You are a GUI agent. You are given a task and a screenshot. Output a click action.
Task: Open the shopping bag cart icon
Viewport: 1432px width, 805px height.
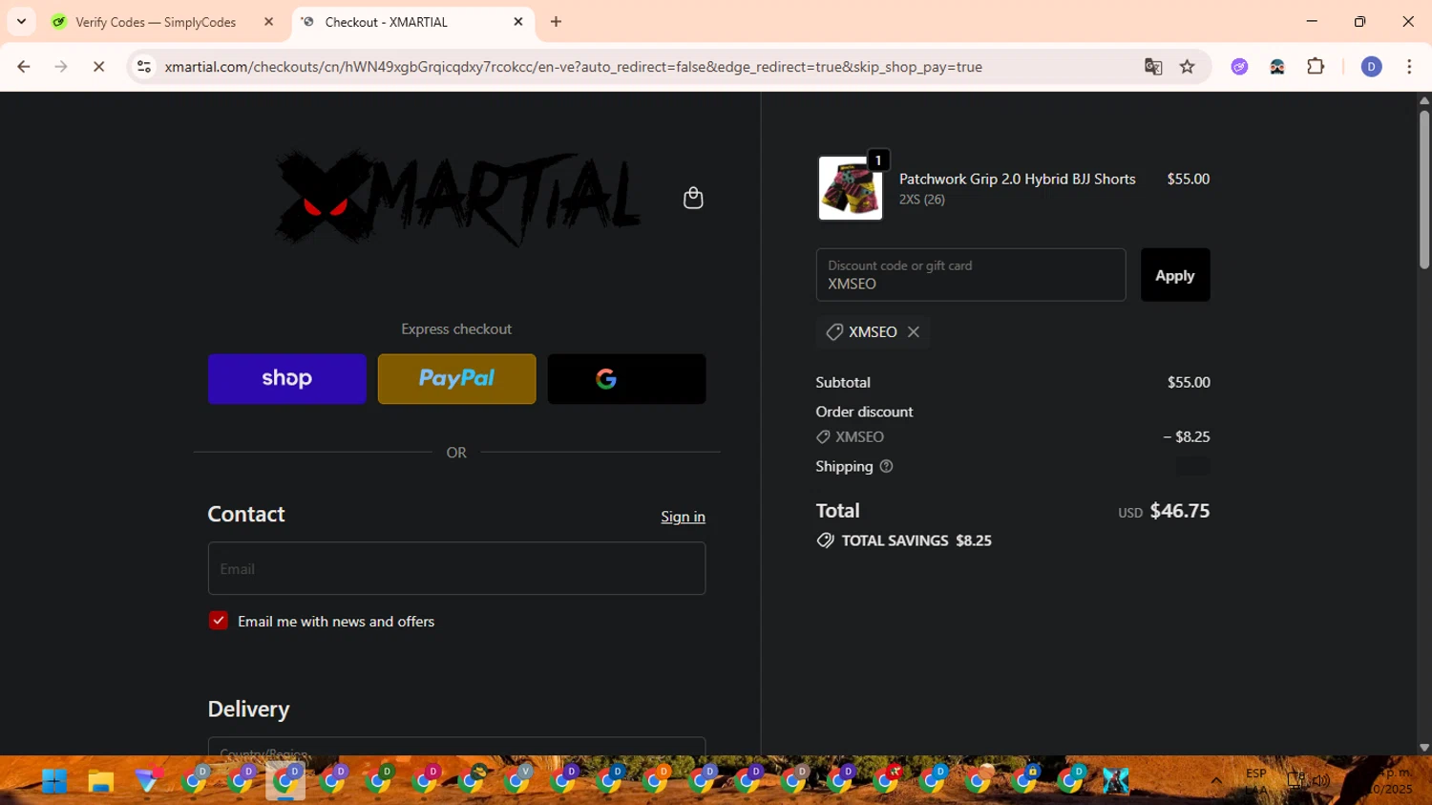[693, 198]
